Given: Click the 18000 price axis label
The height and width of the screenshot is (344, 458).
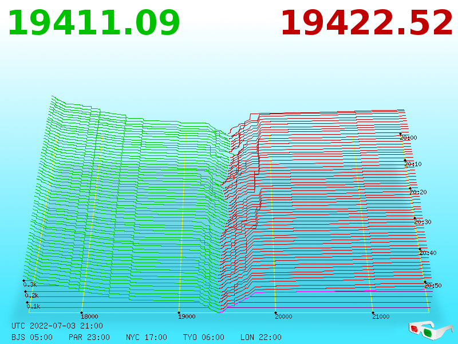Looking at the screenshot, I should pyautogui.click(x=89, y=316).
